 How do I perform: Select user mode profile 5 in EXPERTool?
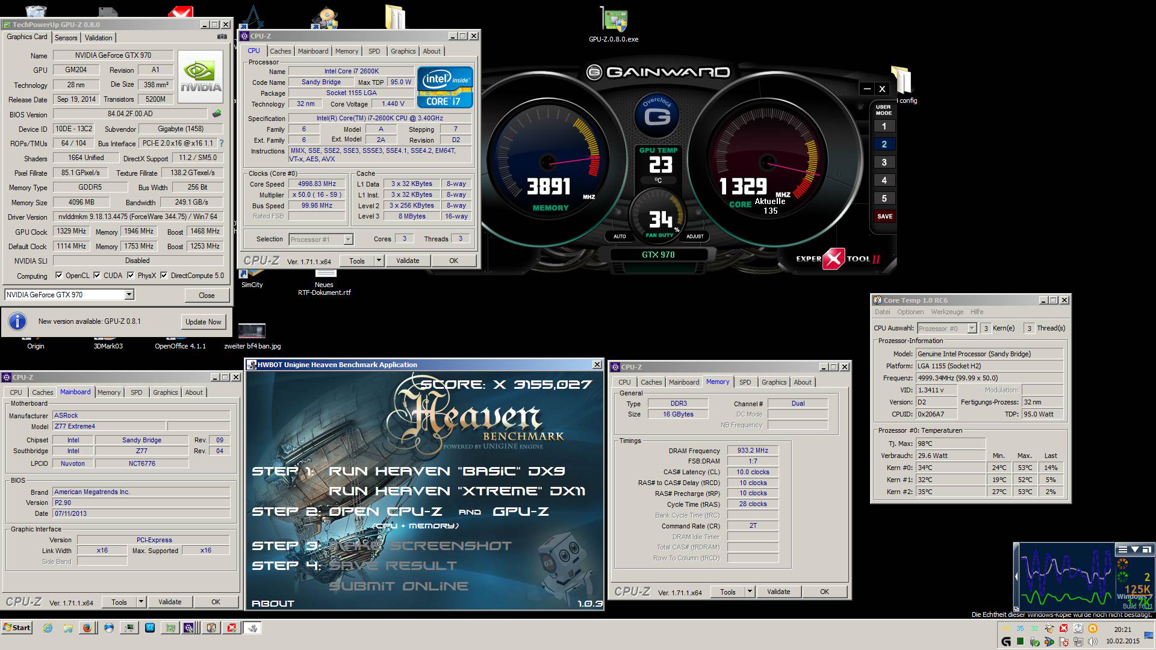click(884, 199)
